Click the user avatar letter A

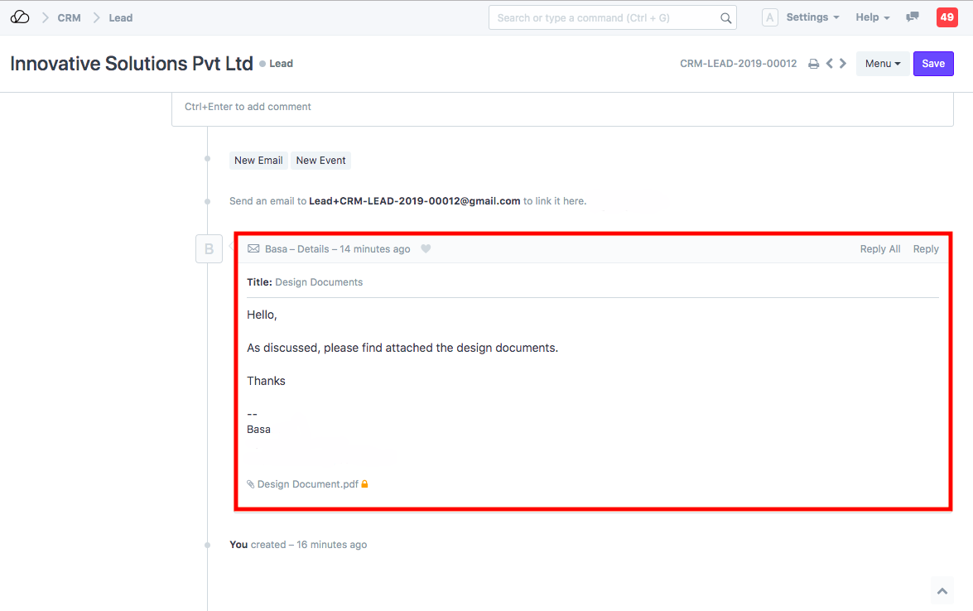click(769, 17)
